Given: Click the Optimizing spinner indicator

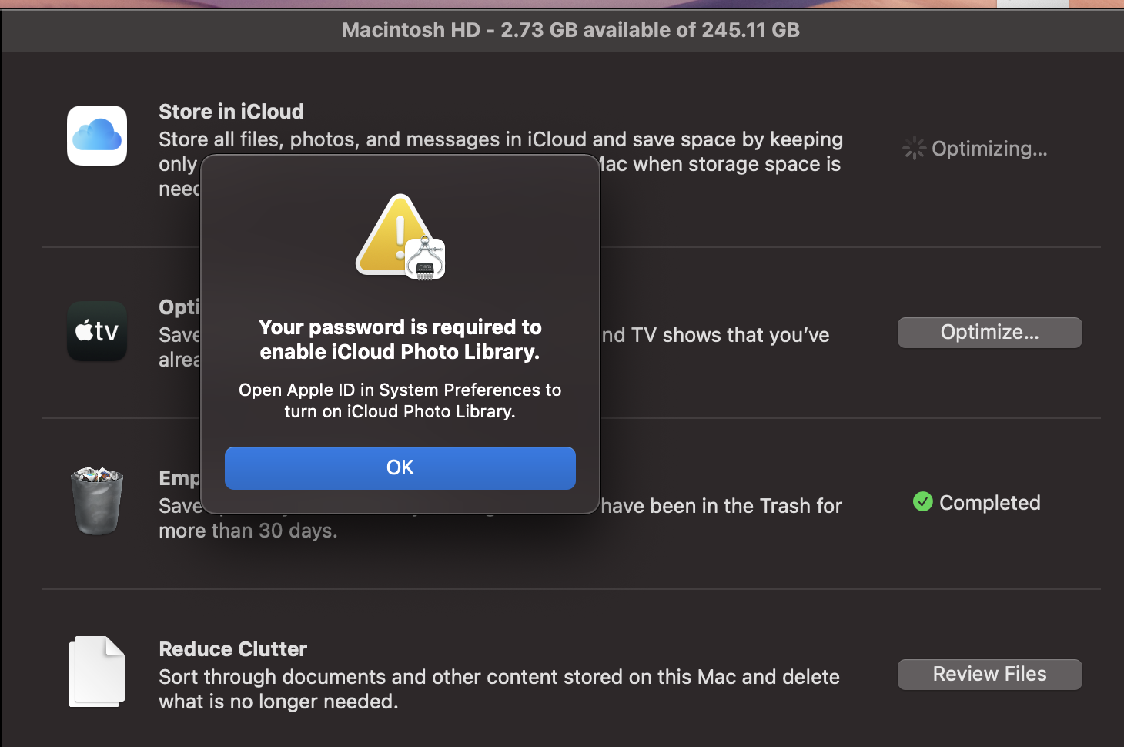Looking at the screenshot, I should tap(914, 148).
